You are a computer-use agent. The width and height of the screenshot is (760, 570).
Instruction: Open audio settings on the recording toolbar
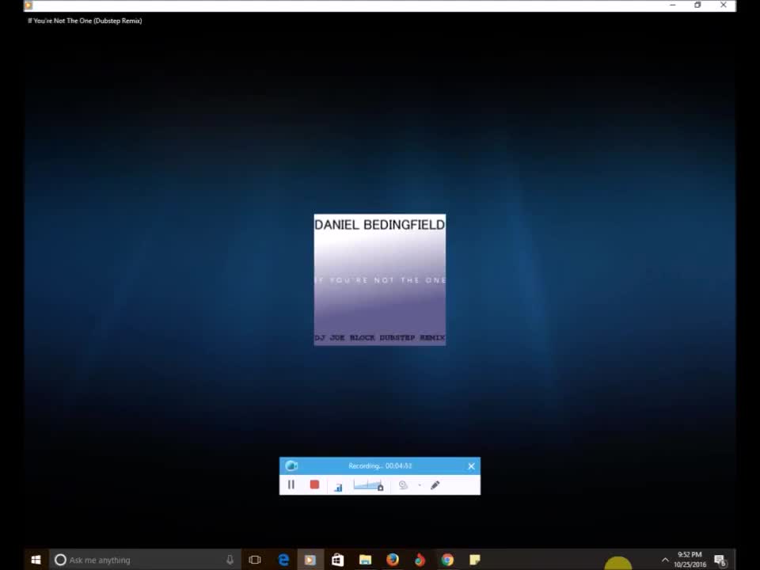point(338,485)
